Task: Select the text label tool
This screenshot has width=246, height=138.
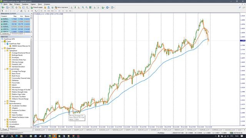Action: tap(32, 11)
